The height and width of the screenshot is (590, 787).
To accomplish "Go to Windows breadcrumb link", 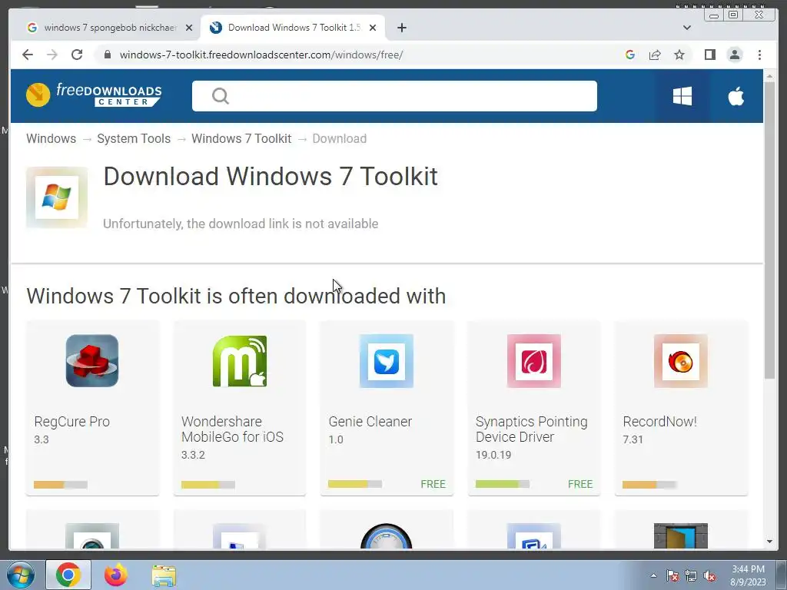I will point(51,138).
